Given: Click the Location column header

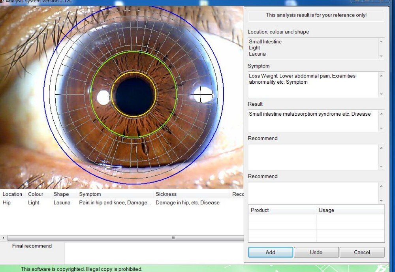Looking at the screenshot, I should [x=12, y=194].
